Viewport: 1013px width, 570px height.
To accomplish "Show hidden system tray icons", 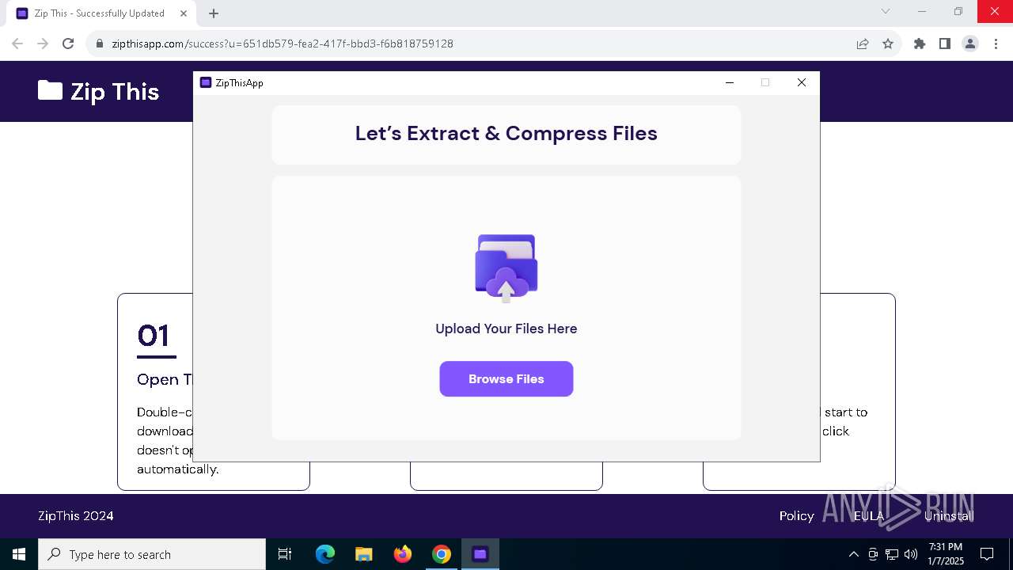I will click(853, 554).
